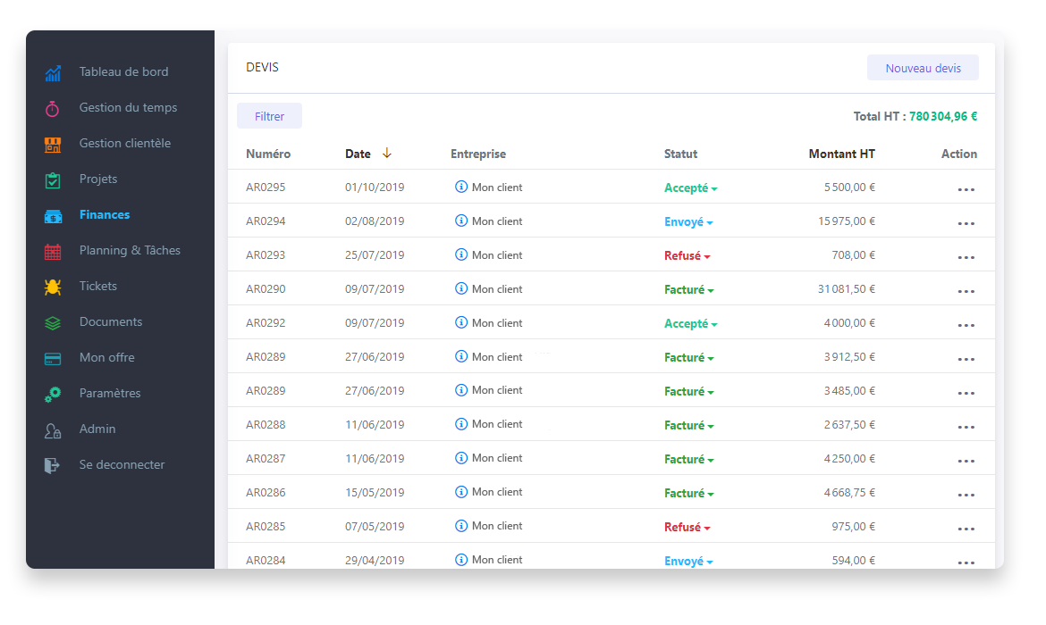The width and height of the screenshot is (1046, 625).
Task: Open the Facturé status dropdown for AR0287
Action: [x=689, y=459]
